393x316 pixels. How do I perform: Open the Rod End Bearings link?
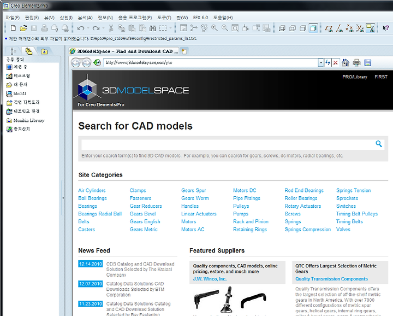[304, 190]
